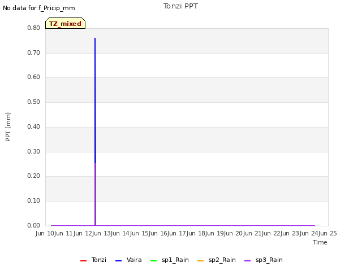Toggle the Tonzi legend entry
Image resolution: width=362 pixels, height=271 pixels.
point(93,260)
